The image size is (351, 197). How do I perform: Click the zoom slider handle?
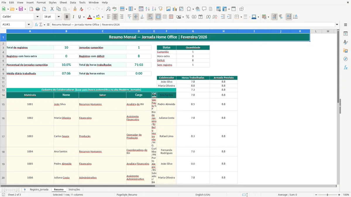(x=327, y=195)
